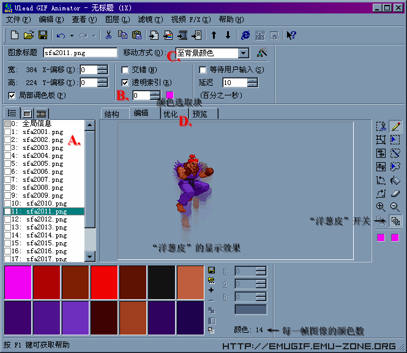
Task: Click the save floppy disk icon
Action: [x=43, y=35]
